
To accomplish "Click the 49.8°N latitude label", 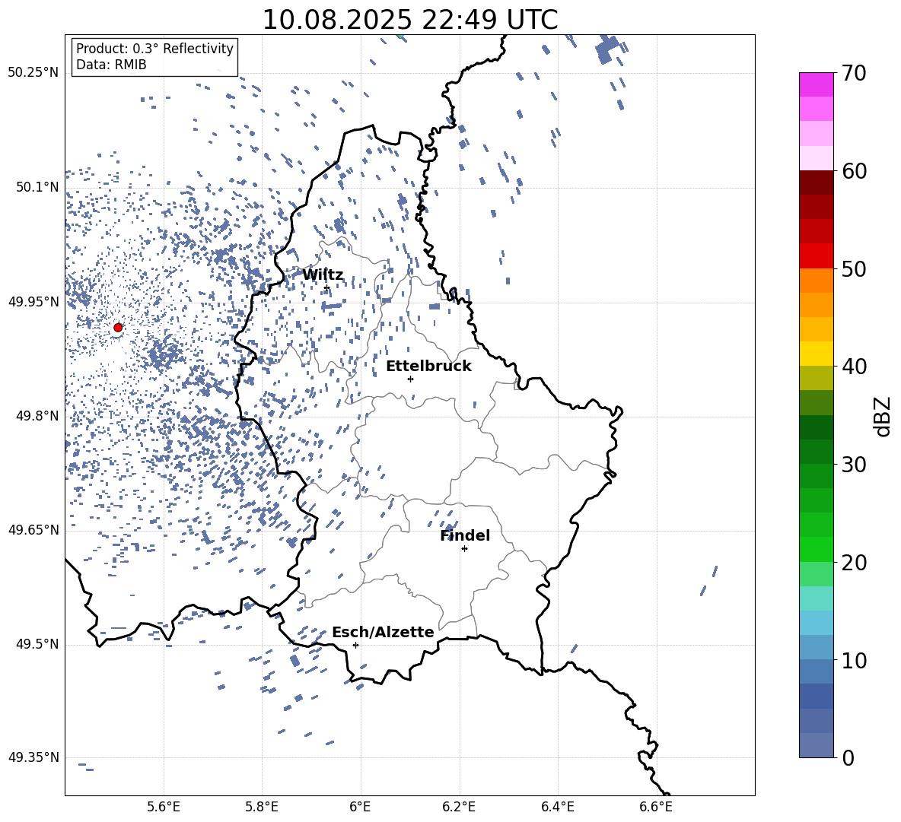I will (37, 416).
